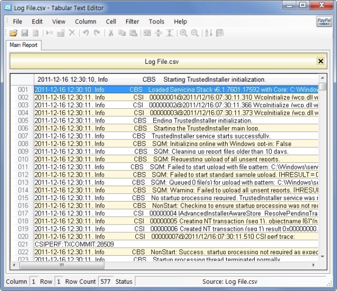Open the Column menu

85,21
